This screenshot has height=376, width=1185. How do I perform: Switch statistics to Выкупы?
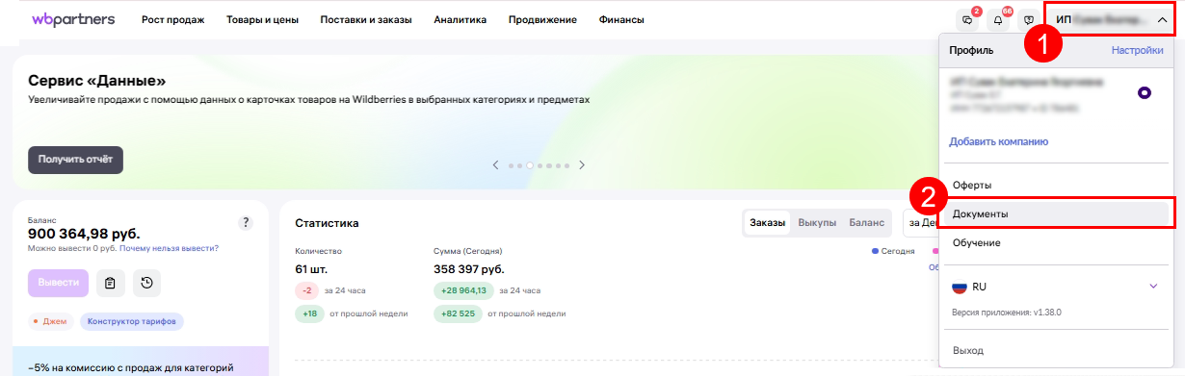point(817,223)
